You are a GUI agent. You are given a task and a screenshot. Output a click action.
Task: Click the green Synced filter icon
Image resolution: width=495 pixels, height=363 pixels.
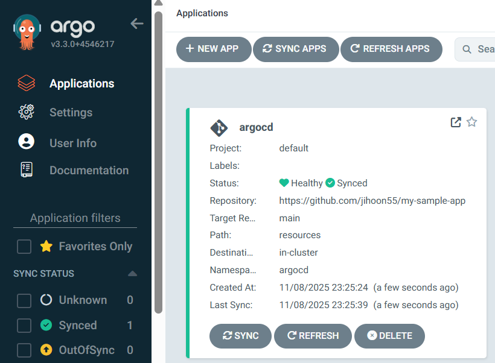[x=46, y=325]
